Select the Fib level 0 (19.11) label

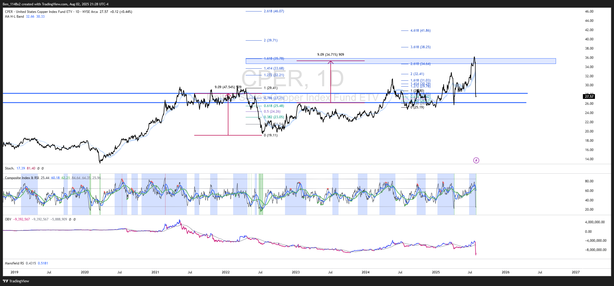coord(270,135)
